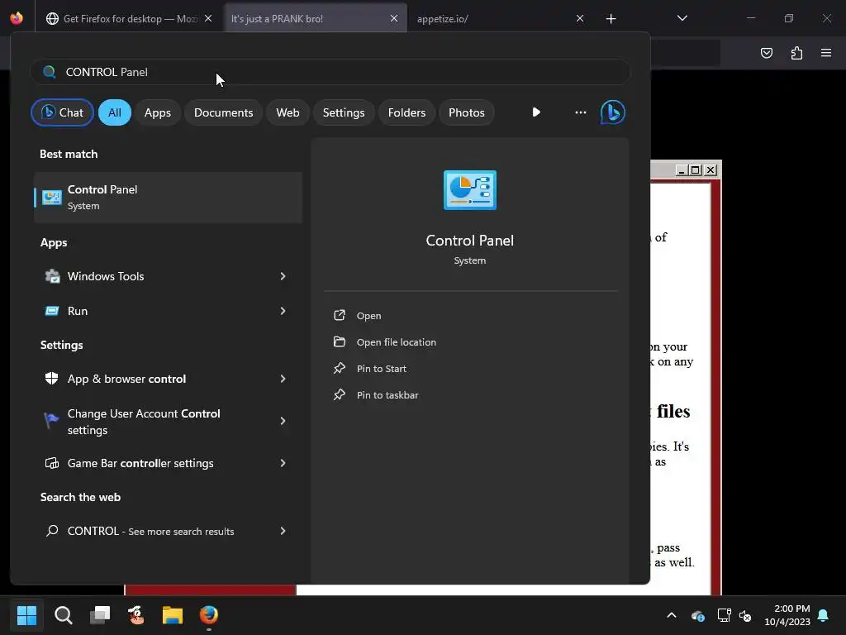Click Firefox icon on taskbar
The width and height of the screenshot is (846, 635).
click(209, 614)
